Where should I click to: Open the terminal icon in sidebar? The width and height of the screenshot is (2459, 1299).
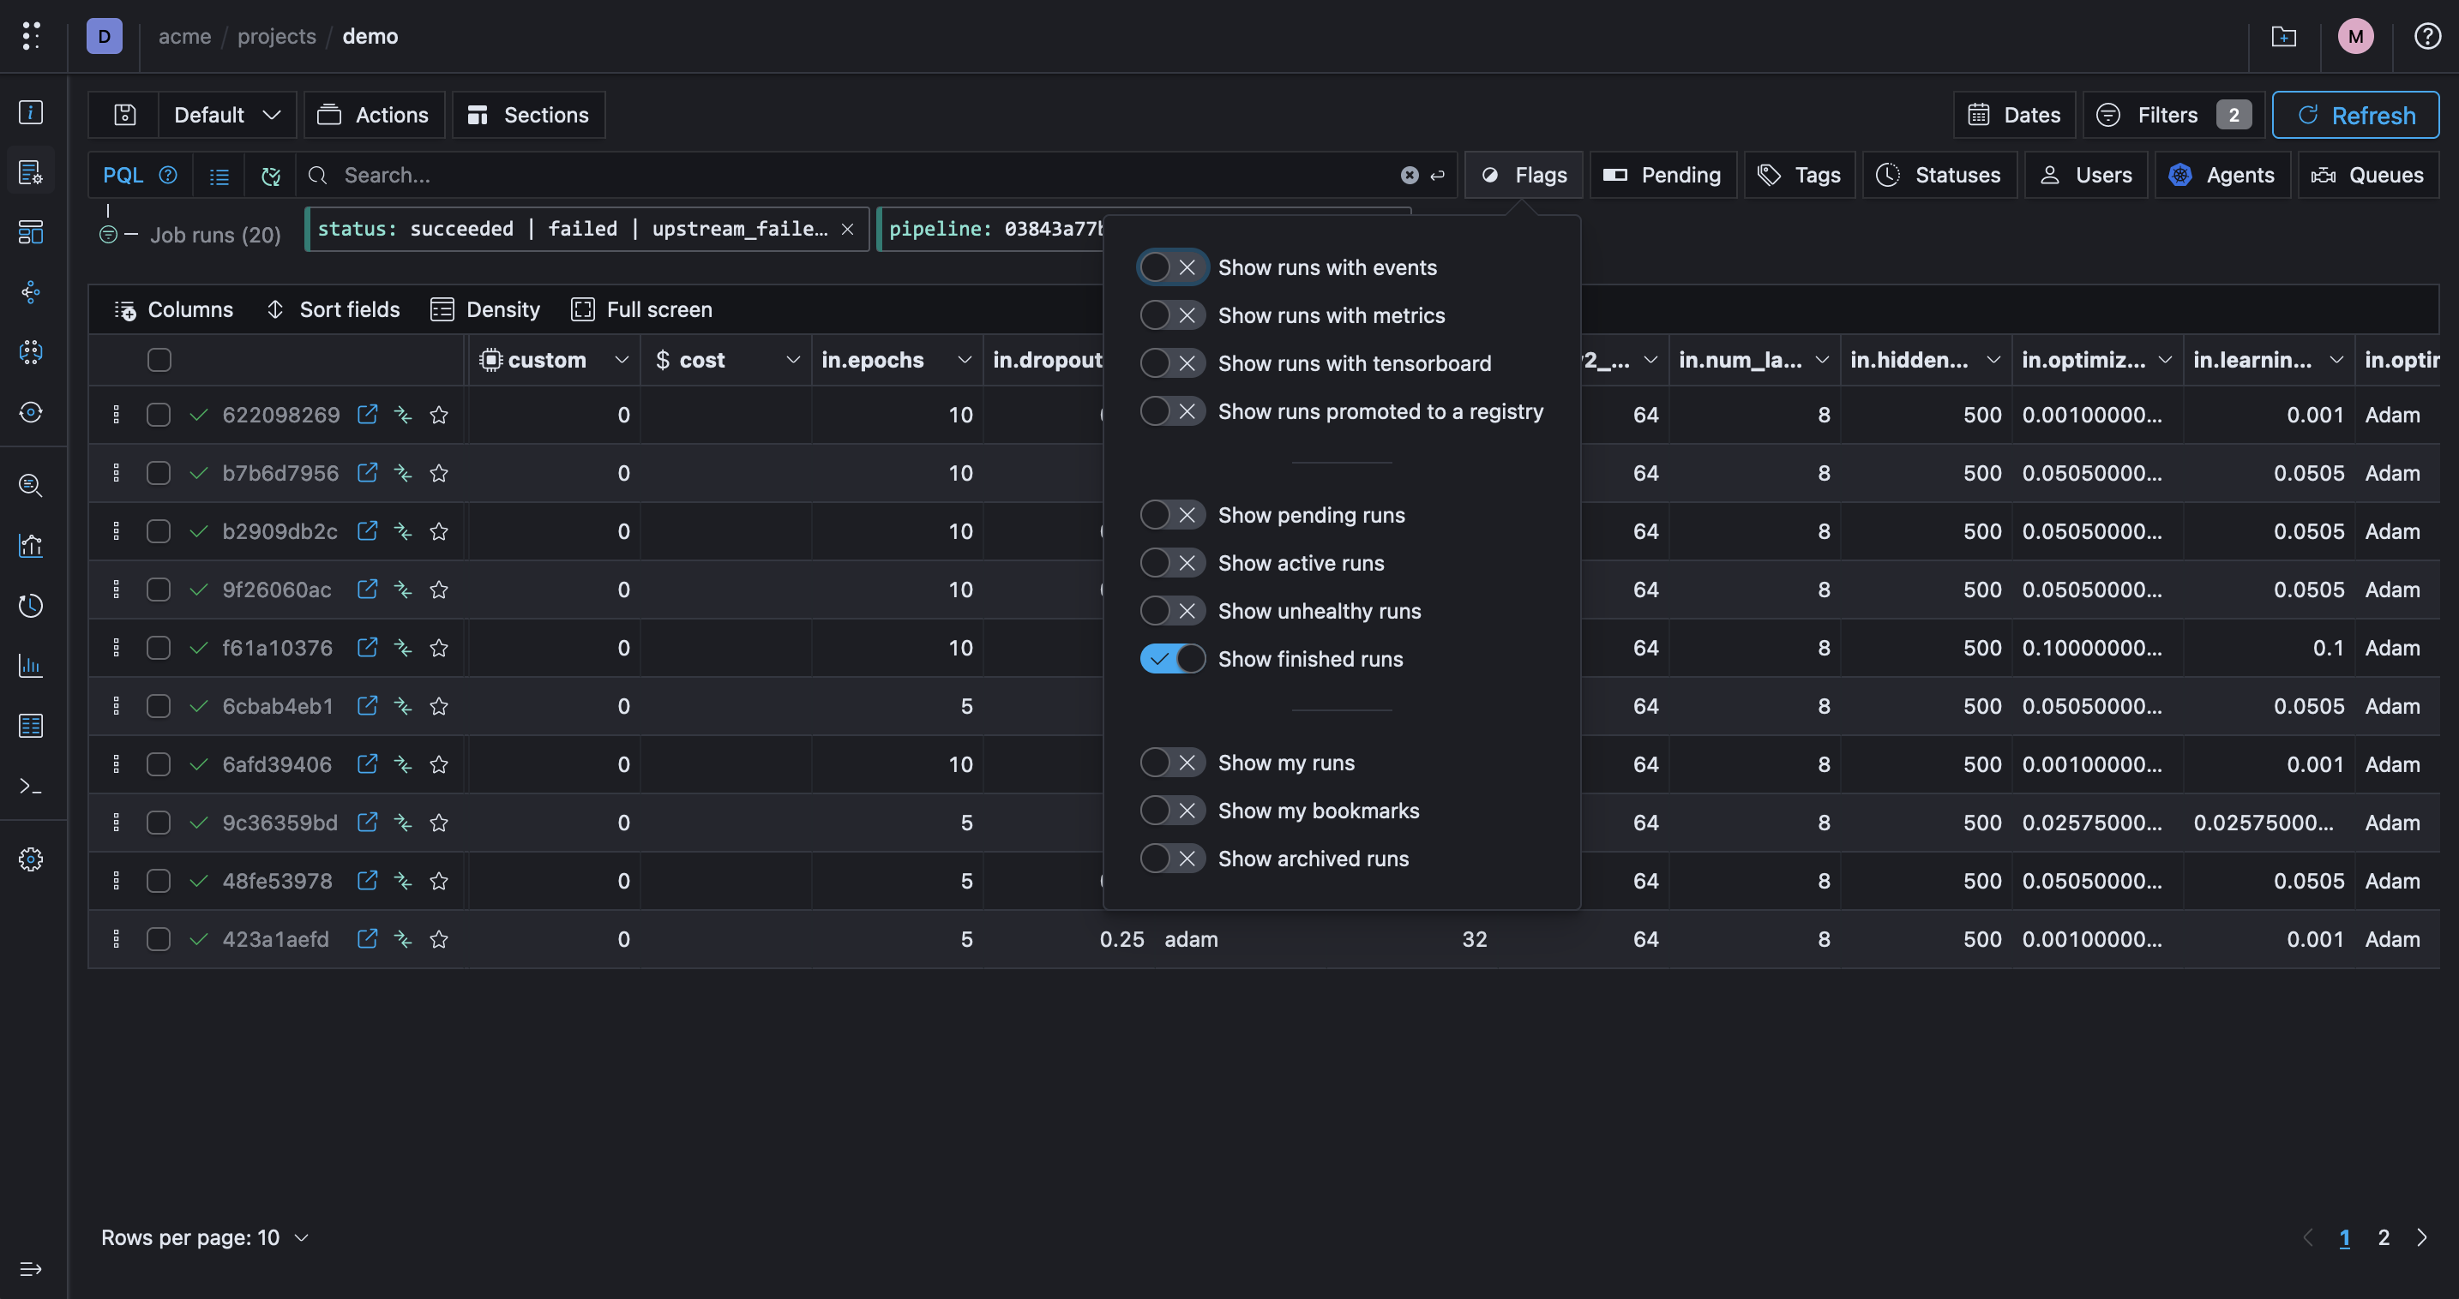tap(31, 786)
